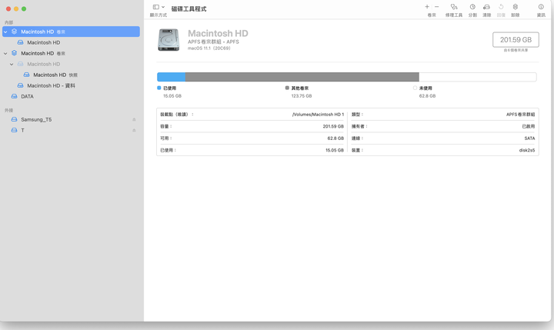
Task: Click 62.8 GB in the 可用 row
Action: (x=335, y=138)
